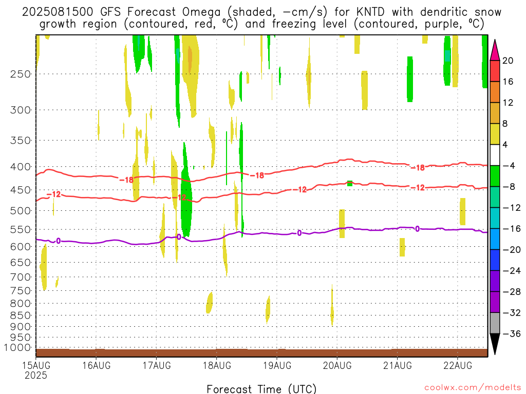Click the 950 pressure level label
This screenshot has width=526, height=394.
pos(21,338)
